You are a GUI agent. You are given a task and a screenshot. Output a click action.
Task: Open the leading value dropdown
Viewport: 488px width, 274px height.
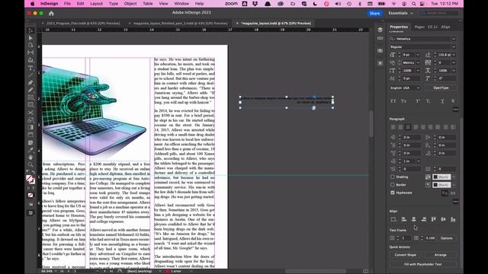click(454, 55)
